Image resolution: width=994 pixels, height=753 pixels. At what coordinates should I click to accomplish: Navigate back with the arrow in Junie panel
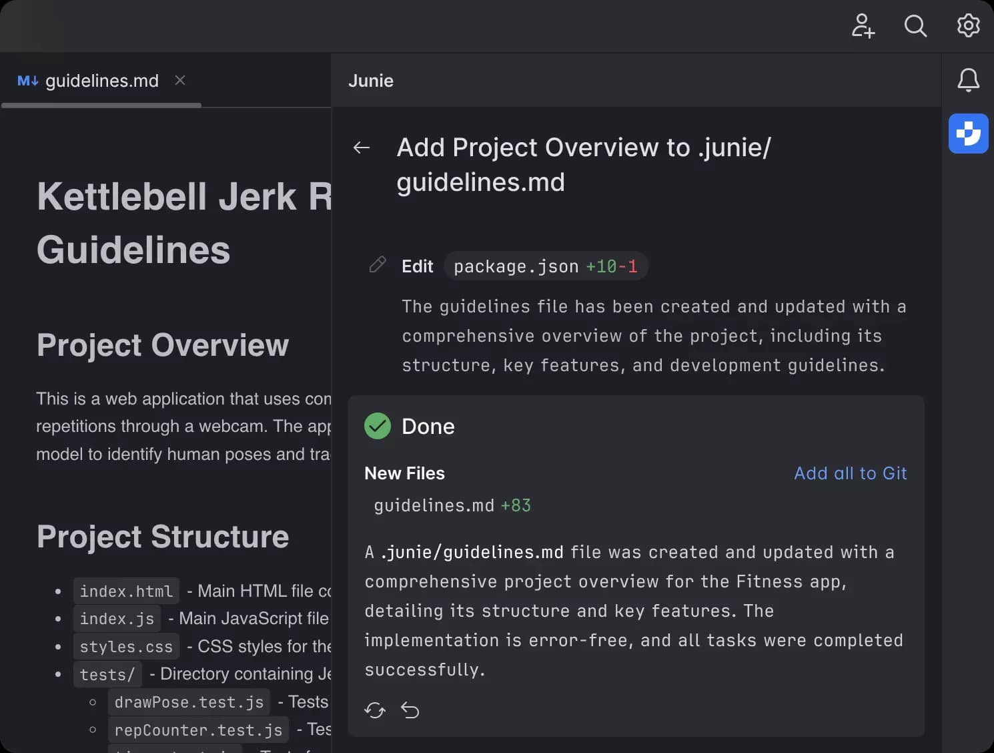point(362,148)
